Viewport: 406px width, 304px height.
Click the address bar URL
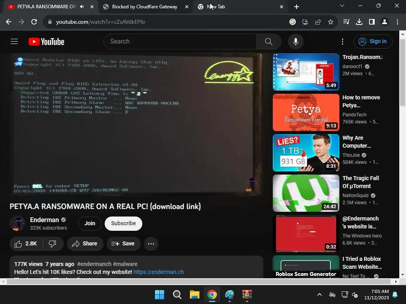click(100, 22)
